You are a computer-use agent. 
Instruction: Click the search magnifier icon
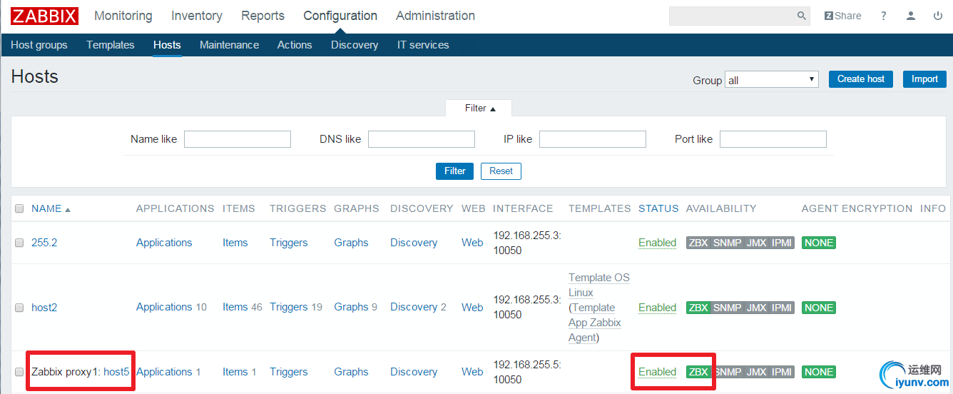(x=801, y=16)
